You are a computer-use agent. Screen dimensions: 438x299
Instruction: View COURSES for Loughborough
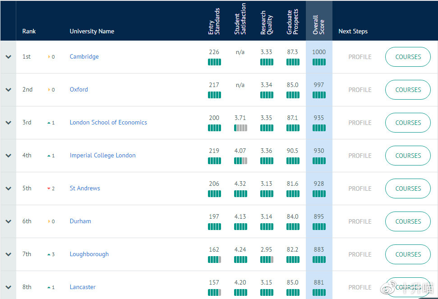pos(408,255)
